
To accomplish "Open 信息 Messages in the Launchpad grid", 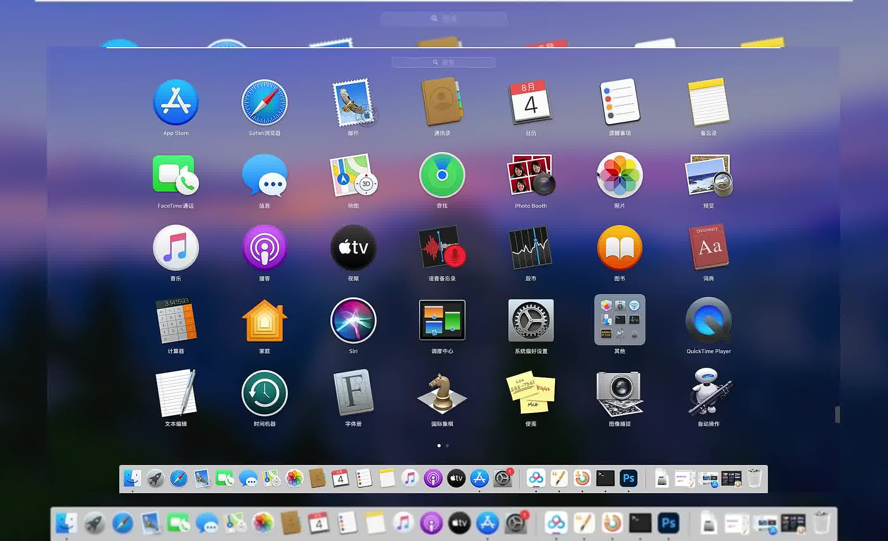I will (x=264, y=175).
